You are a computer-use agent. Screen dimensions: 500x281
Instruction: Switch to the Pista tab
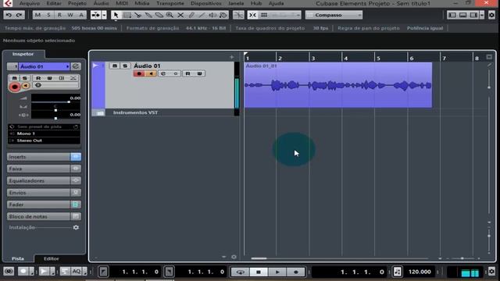(18, 258)
